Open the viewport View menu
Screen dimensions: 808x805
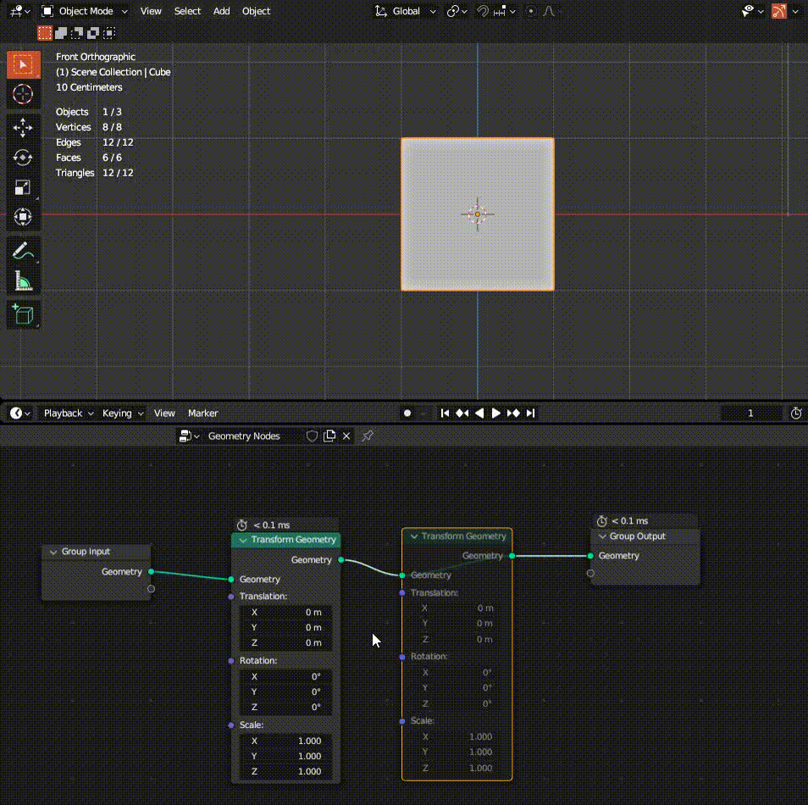[151, 11]
